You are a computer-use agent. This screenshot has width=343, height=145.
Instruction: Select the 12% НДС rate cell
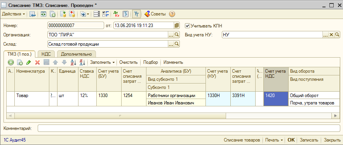(87, 99)
